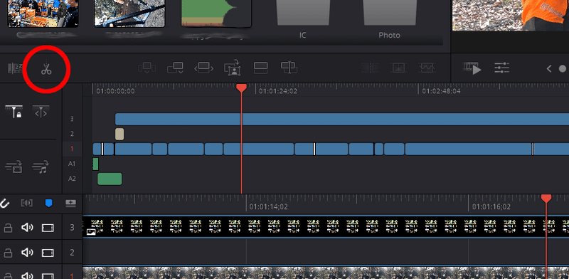
Task: Click the upper timeline red playhead handle
Action: [241, 88]
